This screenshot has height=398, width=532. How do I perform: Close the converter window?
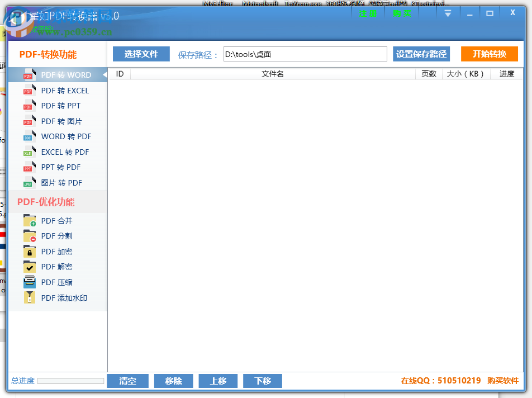click(512, 12)
